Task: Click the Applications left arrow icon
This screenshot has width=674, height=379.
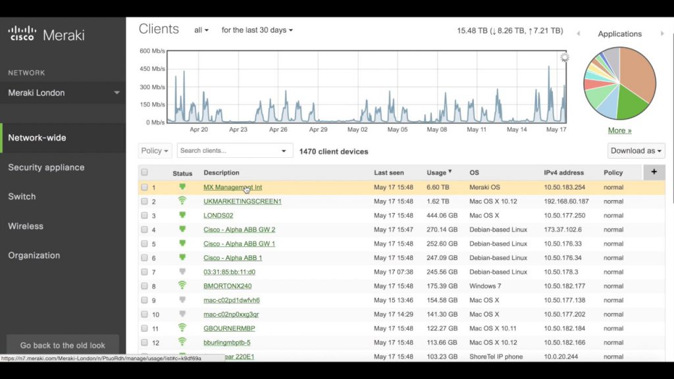Action: click(579, 34)
